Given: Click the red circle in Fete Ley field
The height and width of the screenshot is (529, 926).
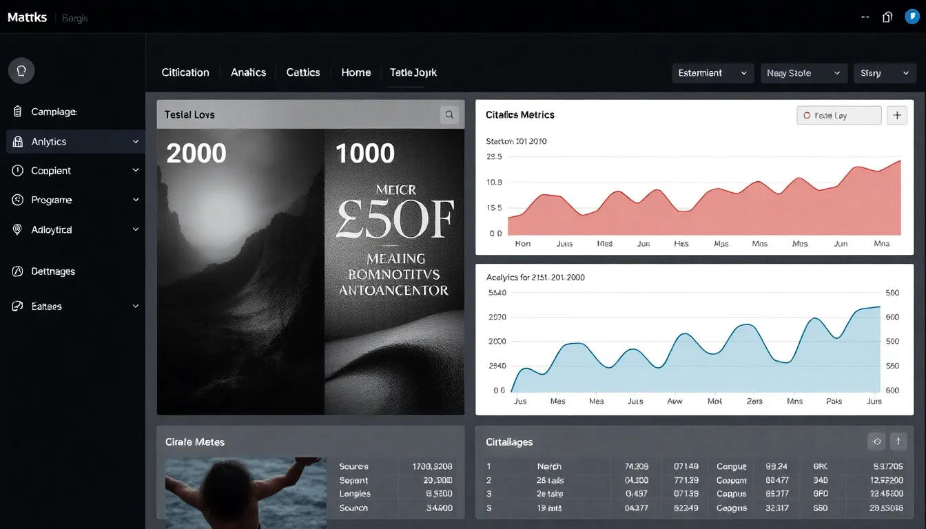Looking at the screenshot, I should click(x=807, y=116).
